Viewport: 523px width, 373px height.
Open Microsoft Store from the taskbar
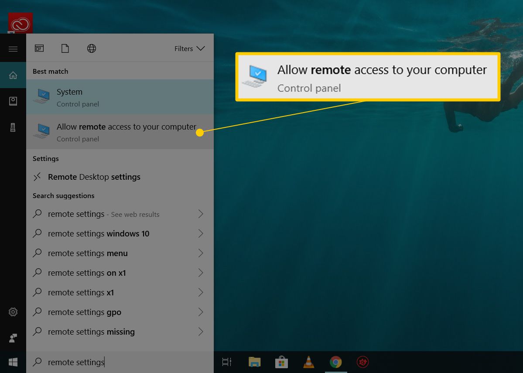[x=281, y=362]
